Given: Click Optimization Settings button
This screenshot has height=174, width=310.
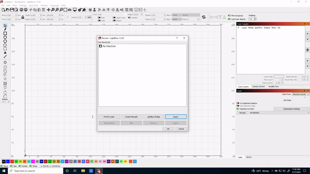Looking at the screenshot, I should [291, 109].
